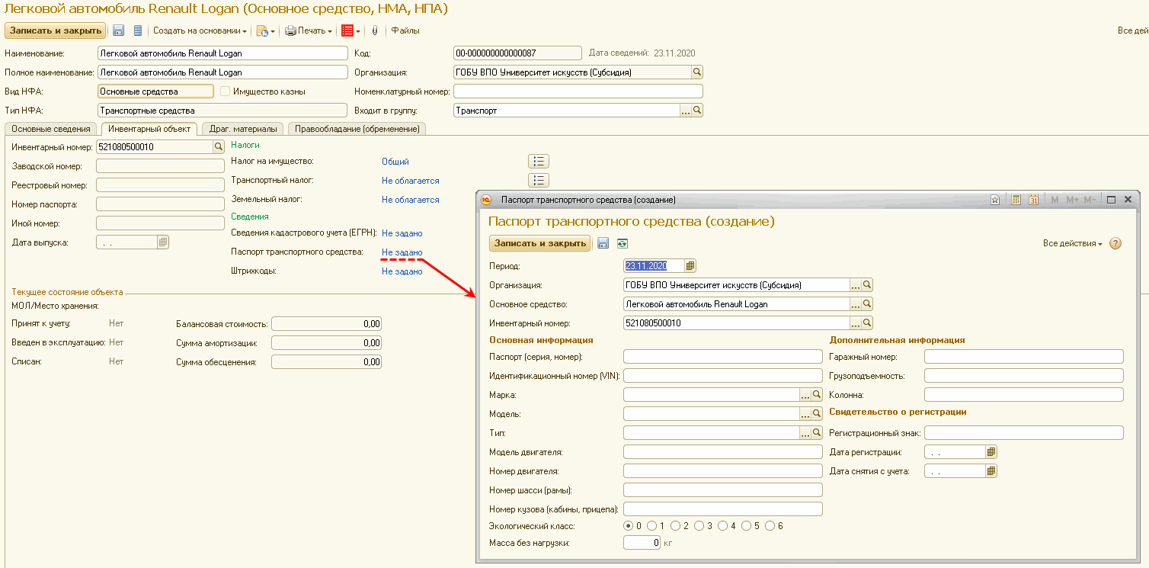Select Экологический класс radio 2
1149x568 pixels.
coord(676,526)
